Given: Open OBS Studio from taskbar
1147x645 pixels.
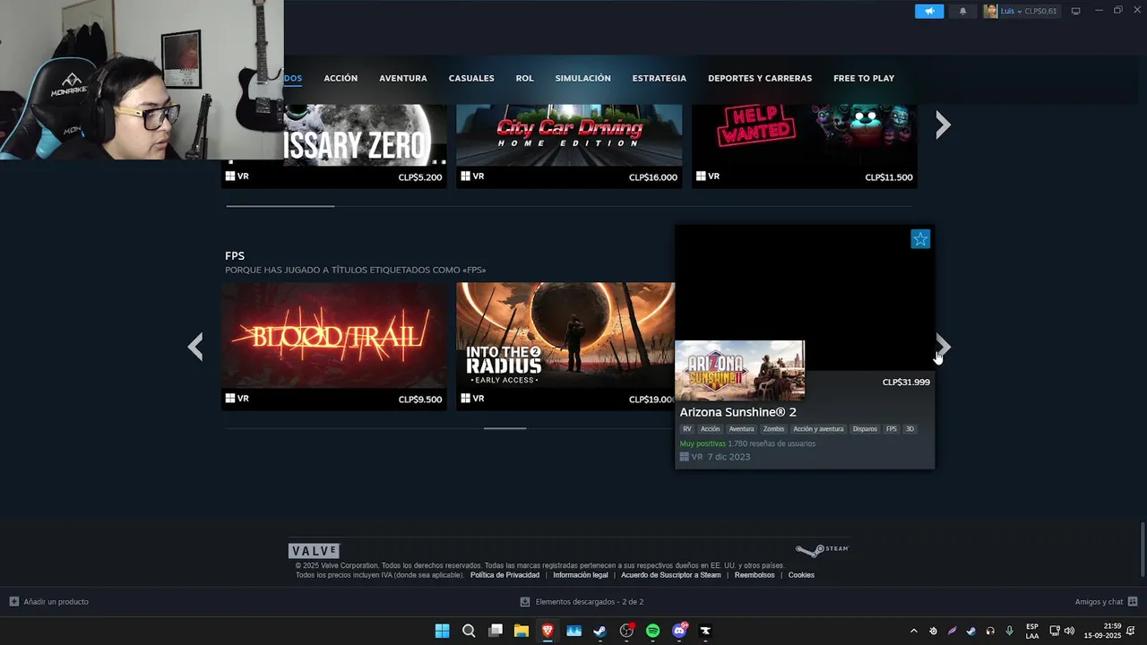Looking at the screenshot, I should 626,631.
